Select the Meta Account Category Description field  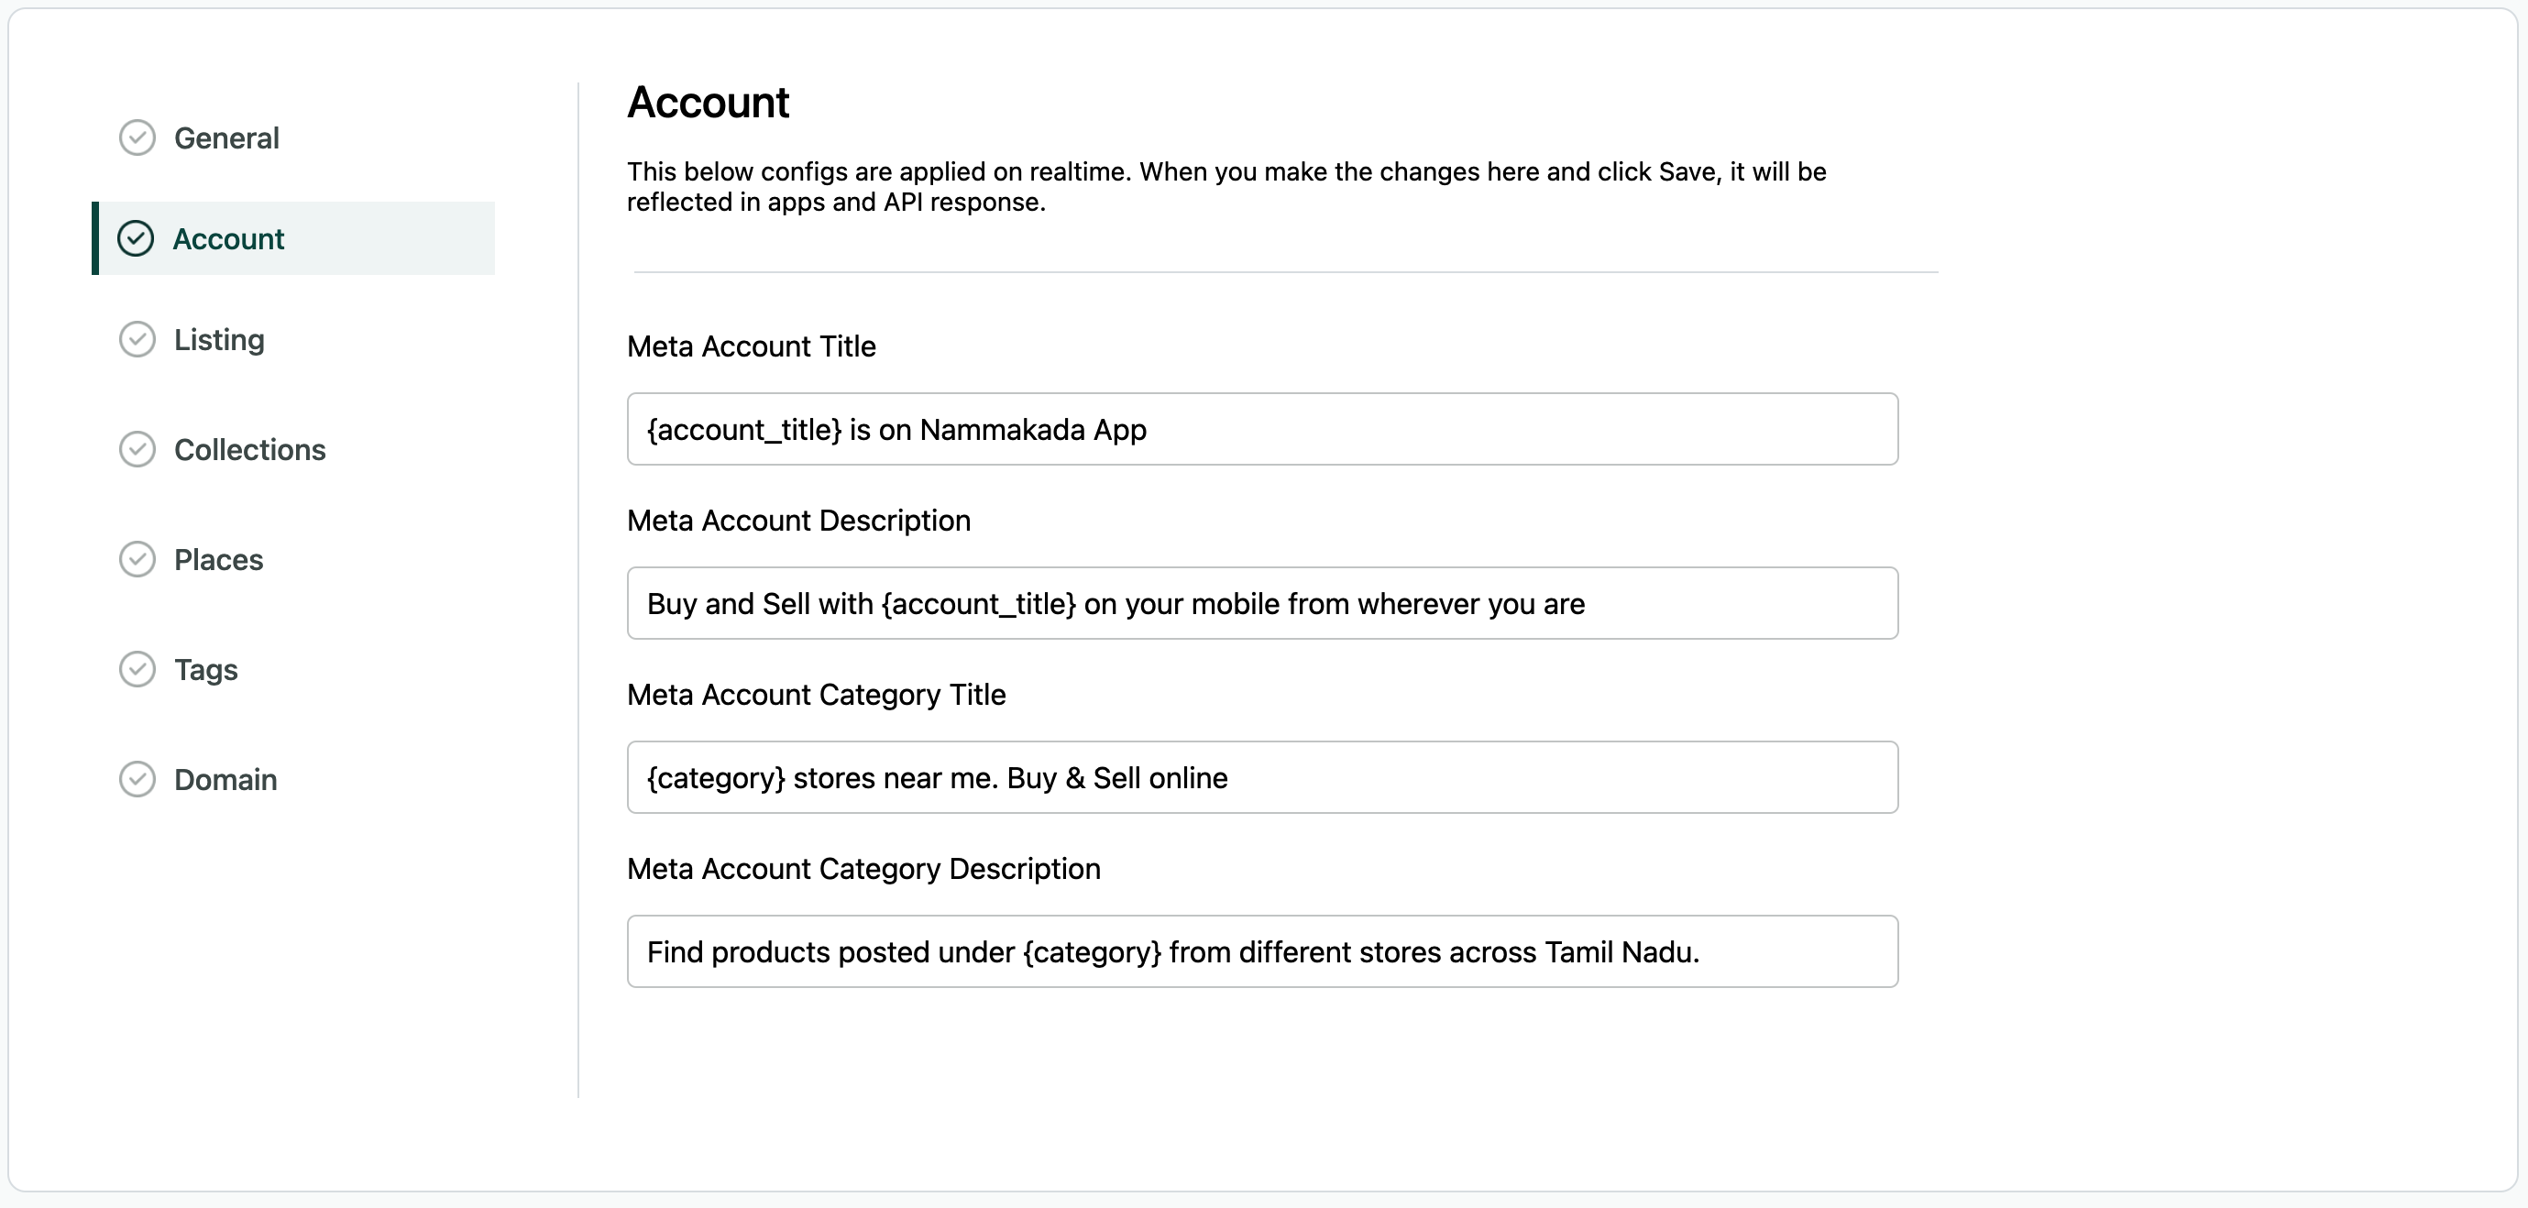point(1262,952)
